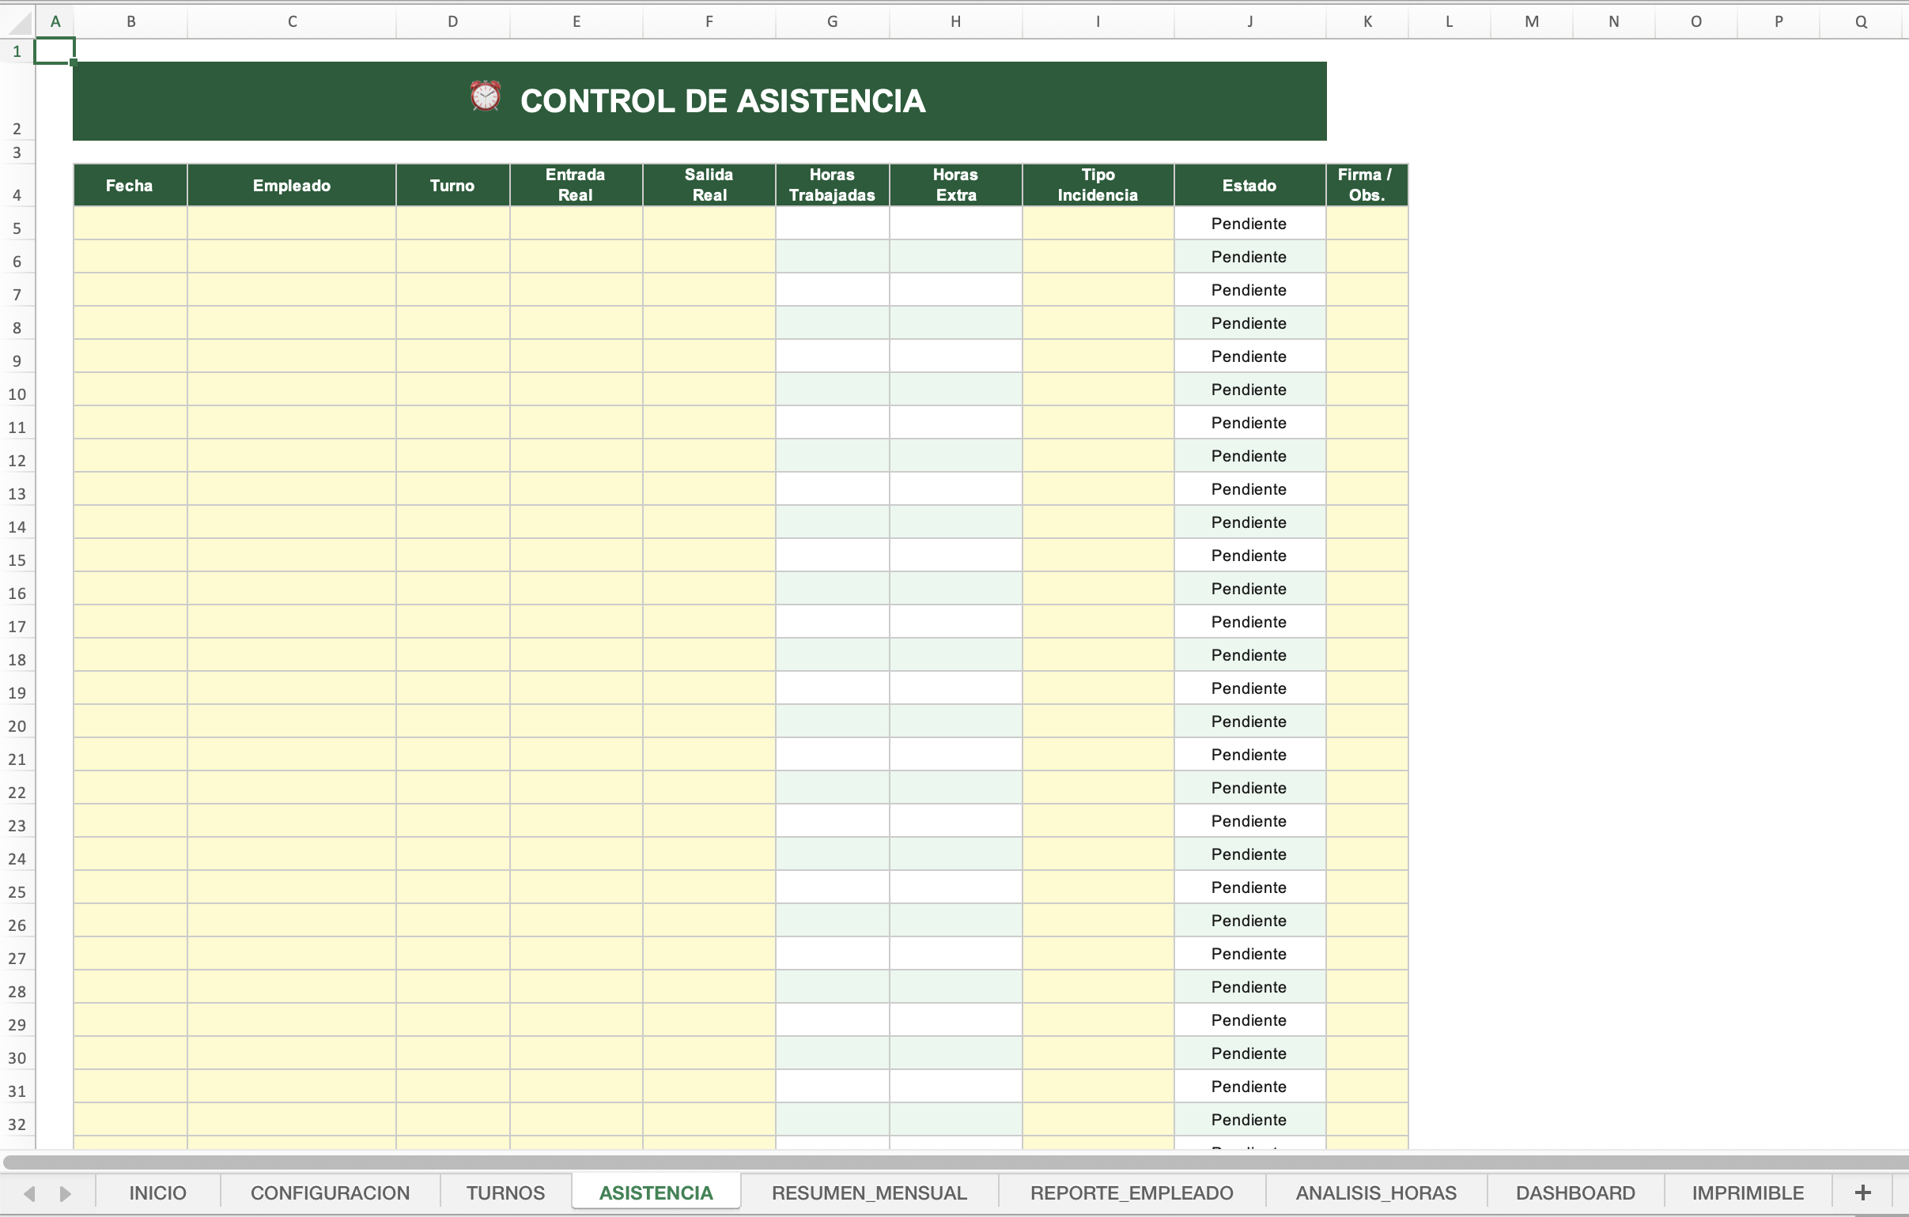Select column Q header
The height and width of the screenshot is (1217, 1909).
point(1861,21)
